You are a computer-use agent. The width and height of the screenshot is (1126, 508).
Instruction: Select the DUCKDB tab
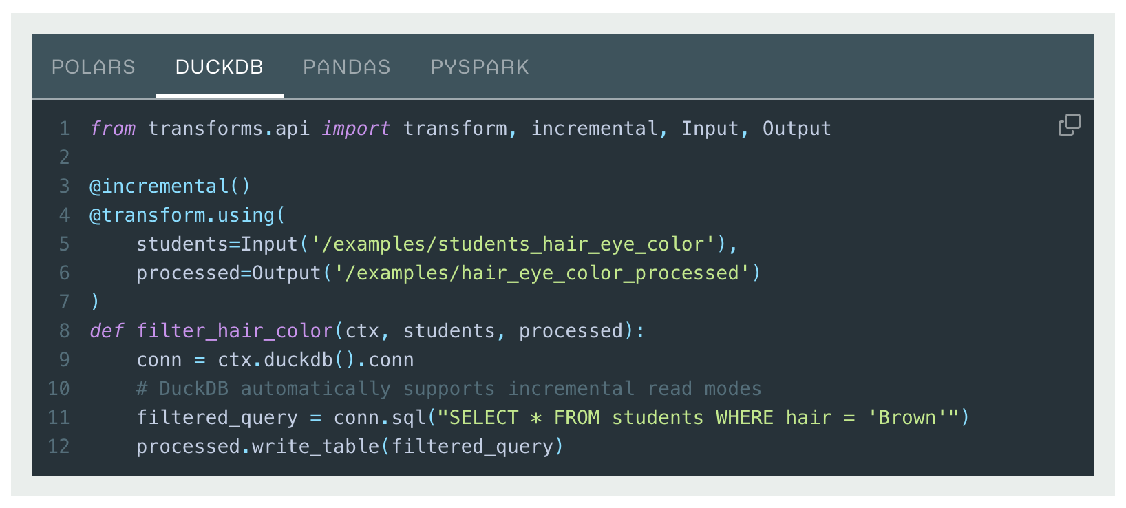coord(219,67)
